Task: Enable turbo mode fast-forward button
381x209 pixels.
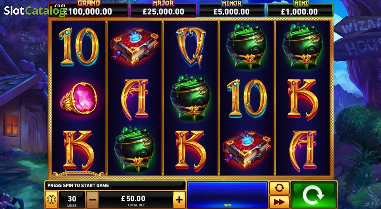Action: point(279,202)
